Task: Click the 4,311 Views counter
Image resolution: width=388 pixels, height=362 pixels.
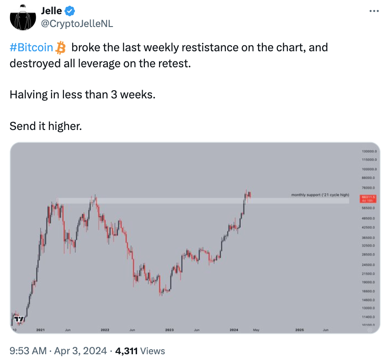Action: 140,351
